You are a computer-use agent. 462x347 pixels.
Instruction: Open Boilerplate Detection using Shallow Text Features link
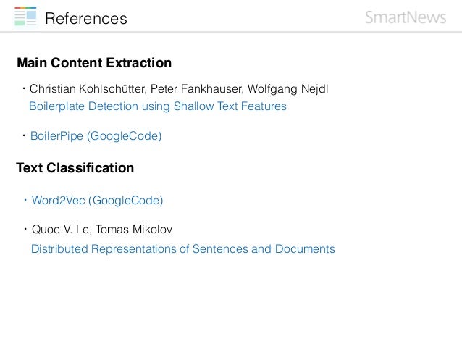point(158,106)
